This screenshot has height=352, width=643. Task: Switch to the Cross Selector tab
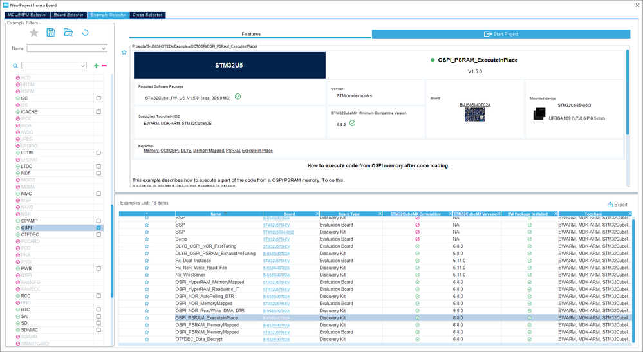(x=147, y=15)
